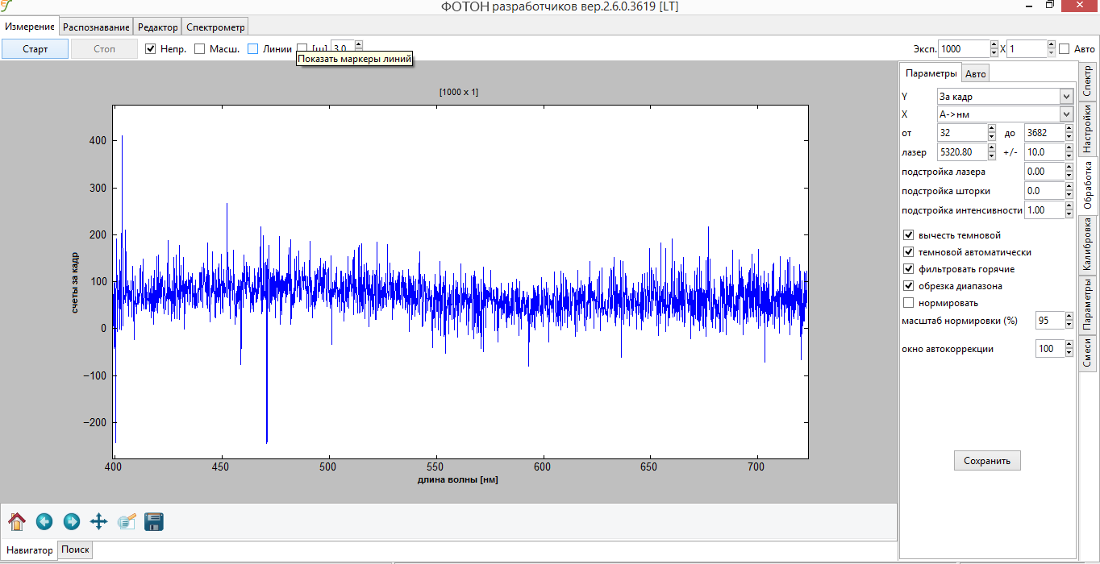Open the subplot configuration icon
The width and height of the screenshot is (1100, 564).
point(127,522)
